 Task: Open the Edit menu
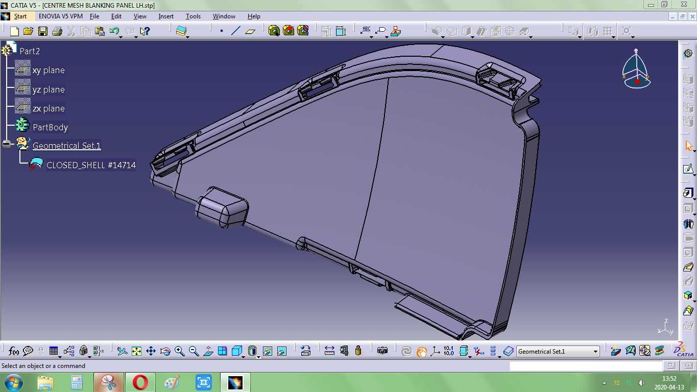[x=116, y=16]
